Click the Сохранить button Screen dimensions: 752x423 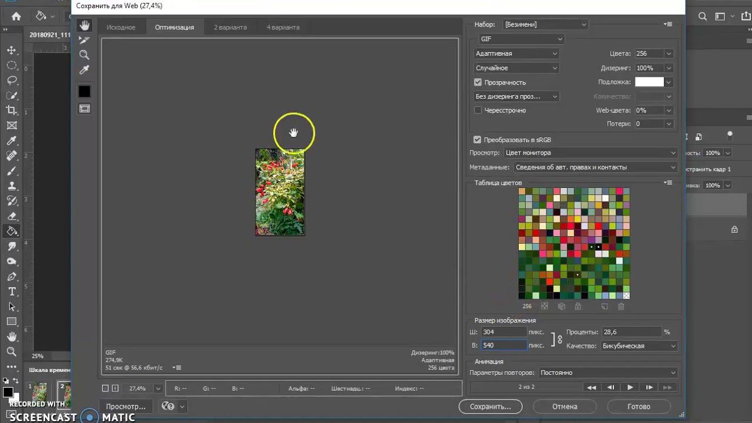491,407
